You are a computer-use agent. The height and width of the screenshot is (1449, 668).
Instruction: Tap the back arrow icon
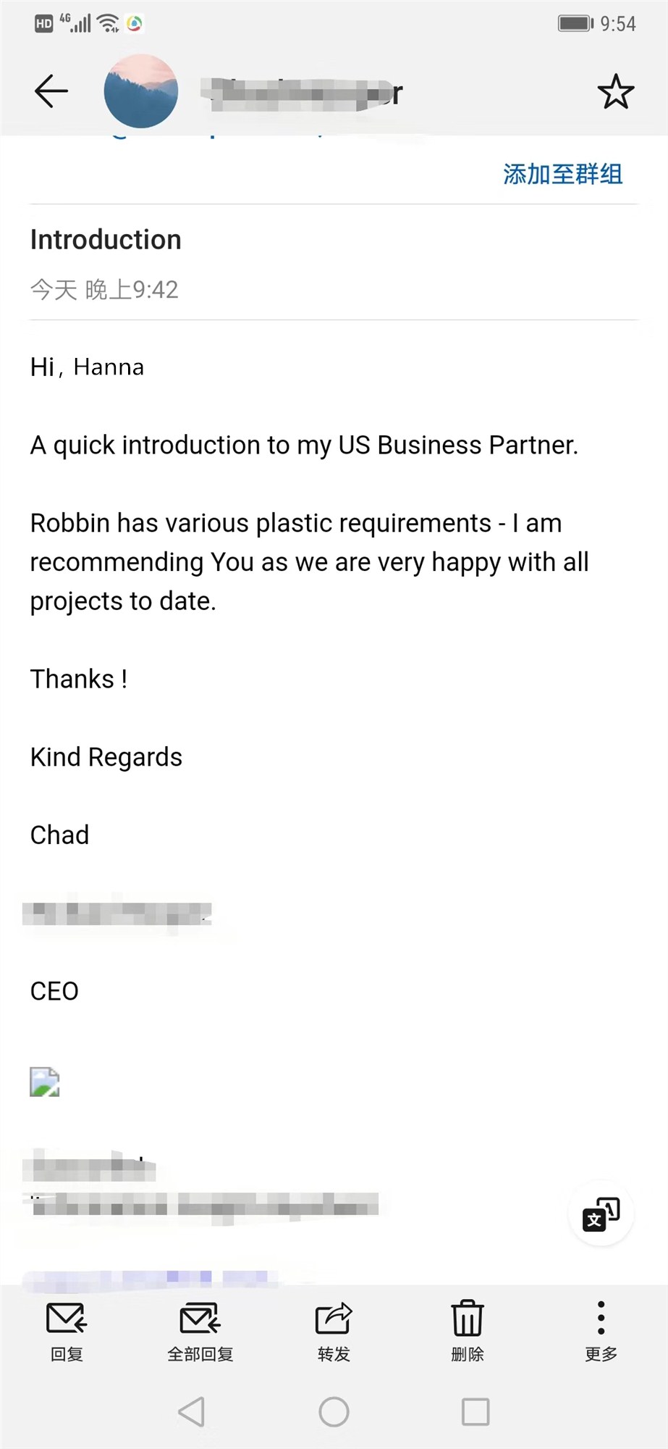pyautogui.click(x=51, y=91)
